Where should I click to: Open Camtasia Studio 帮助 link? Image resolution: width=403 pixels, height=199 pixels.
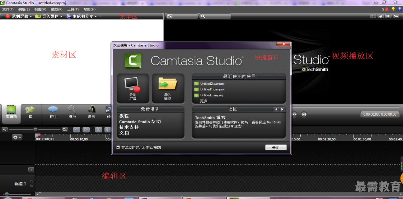pos(140,122)
